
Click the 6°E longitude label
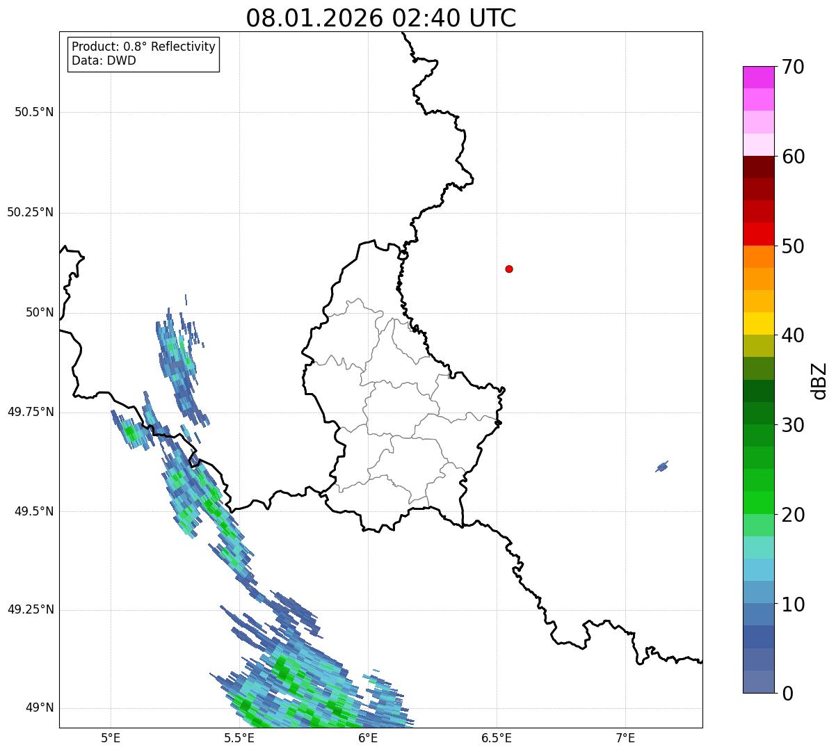coord(368,737)
